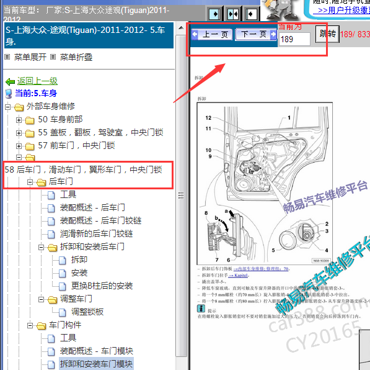Click the split-view double arrow button
The image size is (370, 370).
coord(233,14)
